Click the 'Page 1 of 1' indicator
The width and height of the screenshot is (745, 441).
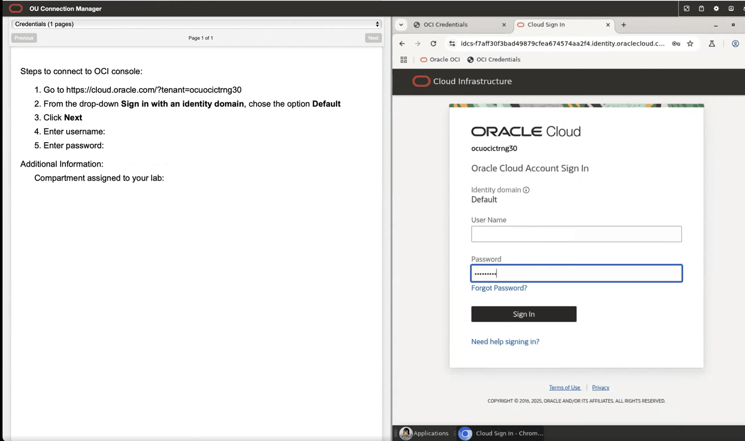tap(200, 38)
